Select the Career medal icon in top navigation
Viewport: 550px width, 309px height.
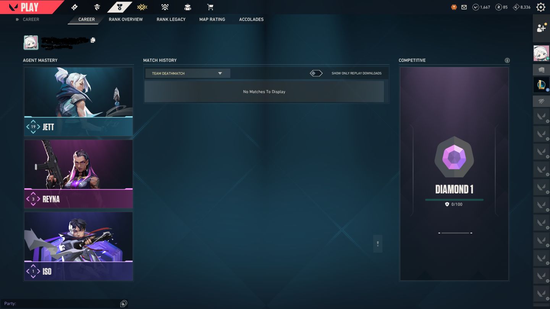coord(120,7)
